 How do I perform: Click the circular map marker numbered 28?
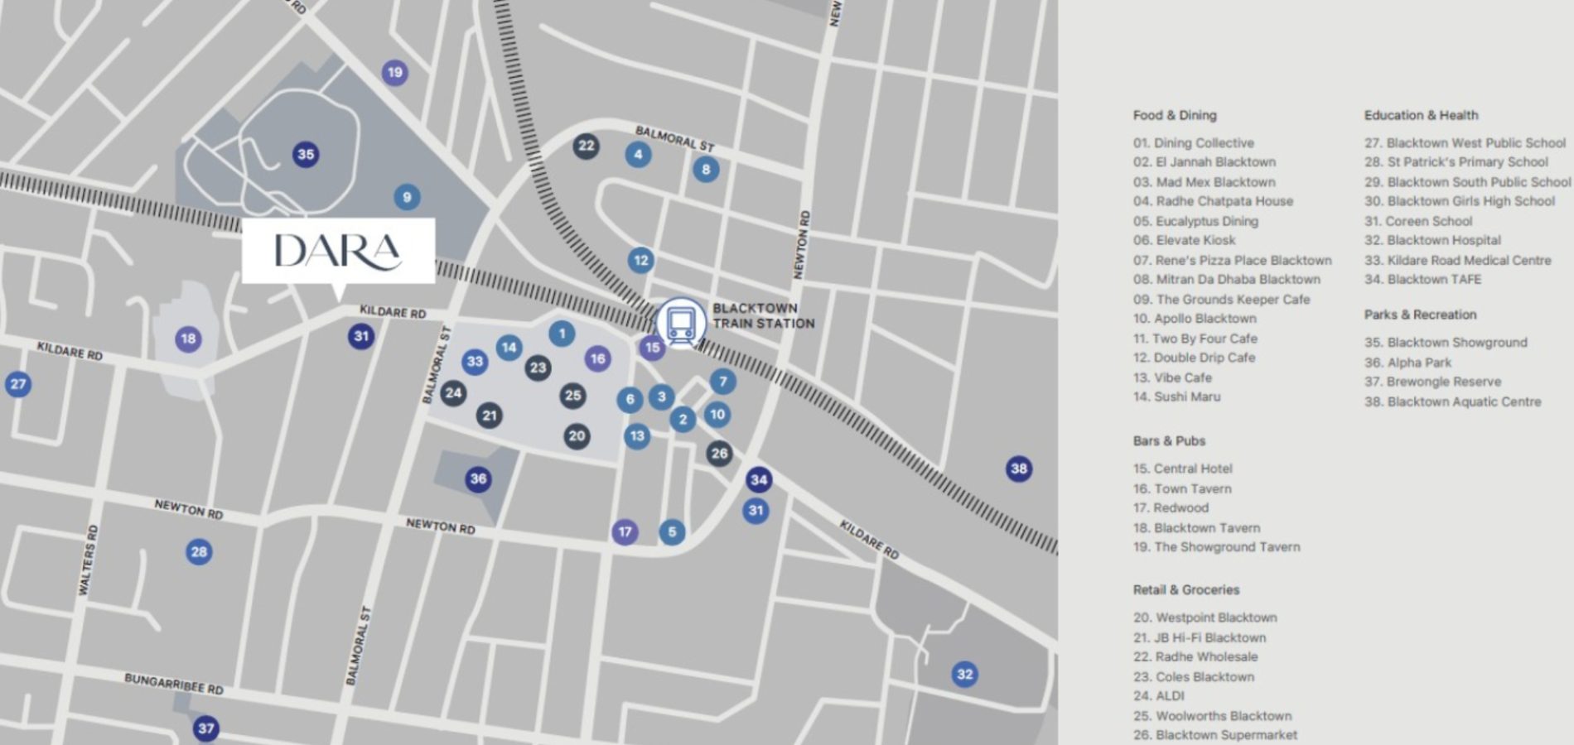[x=199, y=552]
